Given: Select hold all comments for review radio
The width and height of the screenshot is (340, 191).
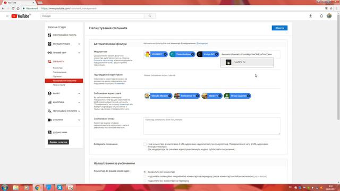Looking at the screenshot, I should (x=145, y=181).
